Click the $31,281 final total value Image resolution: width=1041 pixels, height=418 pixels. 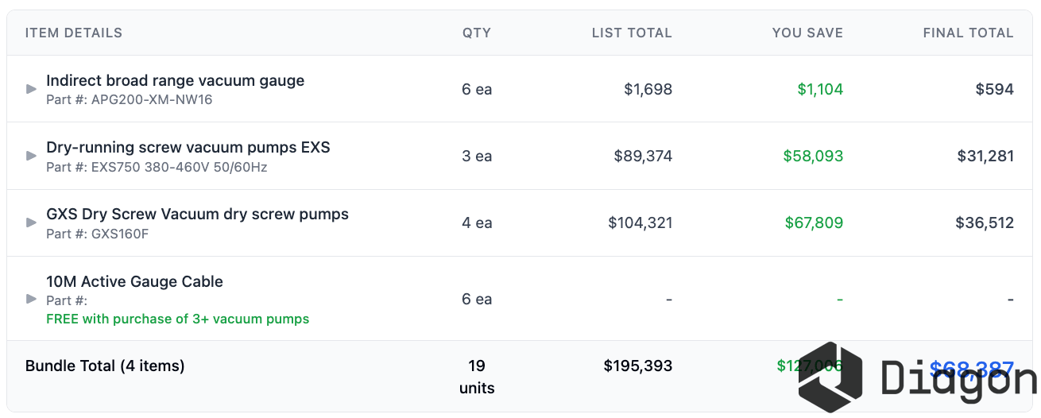click(985, 156)
